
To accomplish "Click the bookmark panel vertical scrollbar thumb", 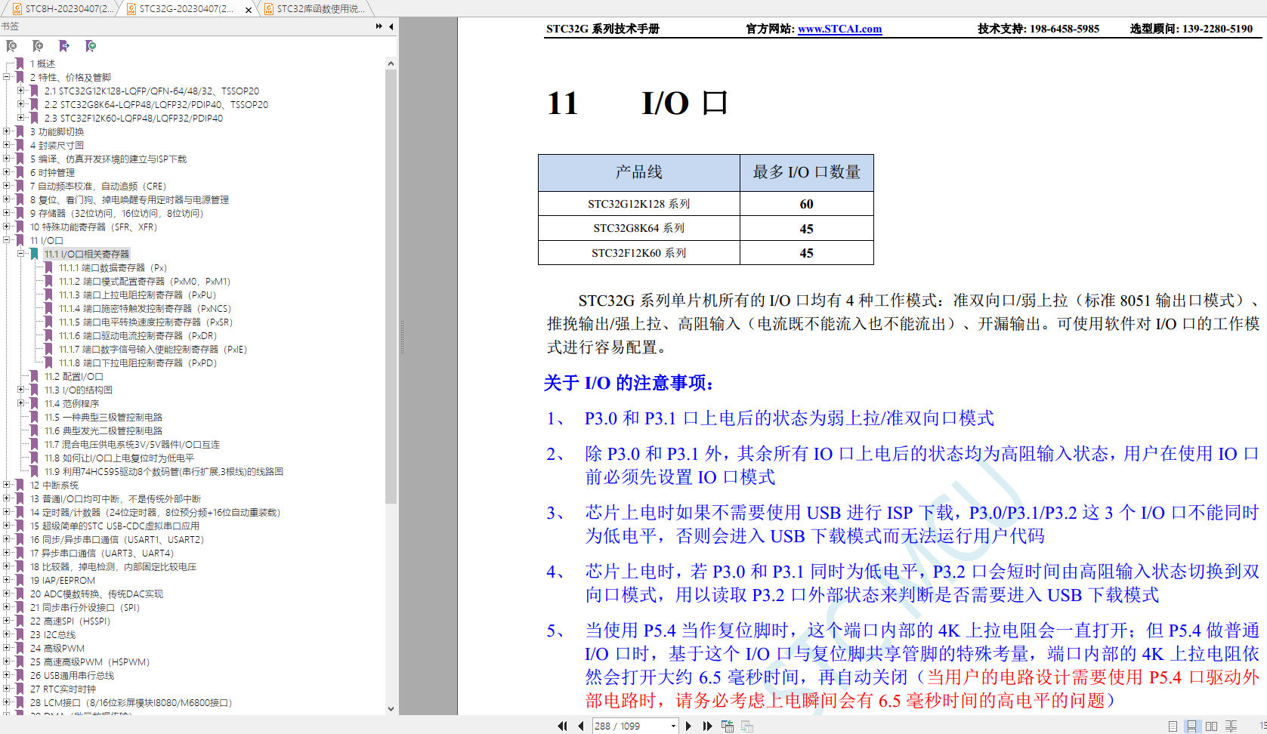I will pyautogui.click(x=391, y=287).
